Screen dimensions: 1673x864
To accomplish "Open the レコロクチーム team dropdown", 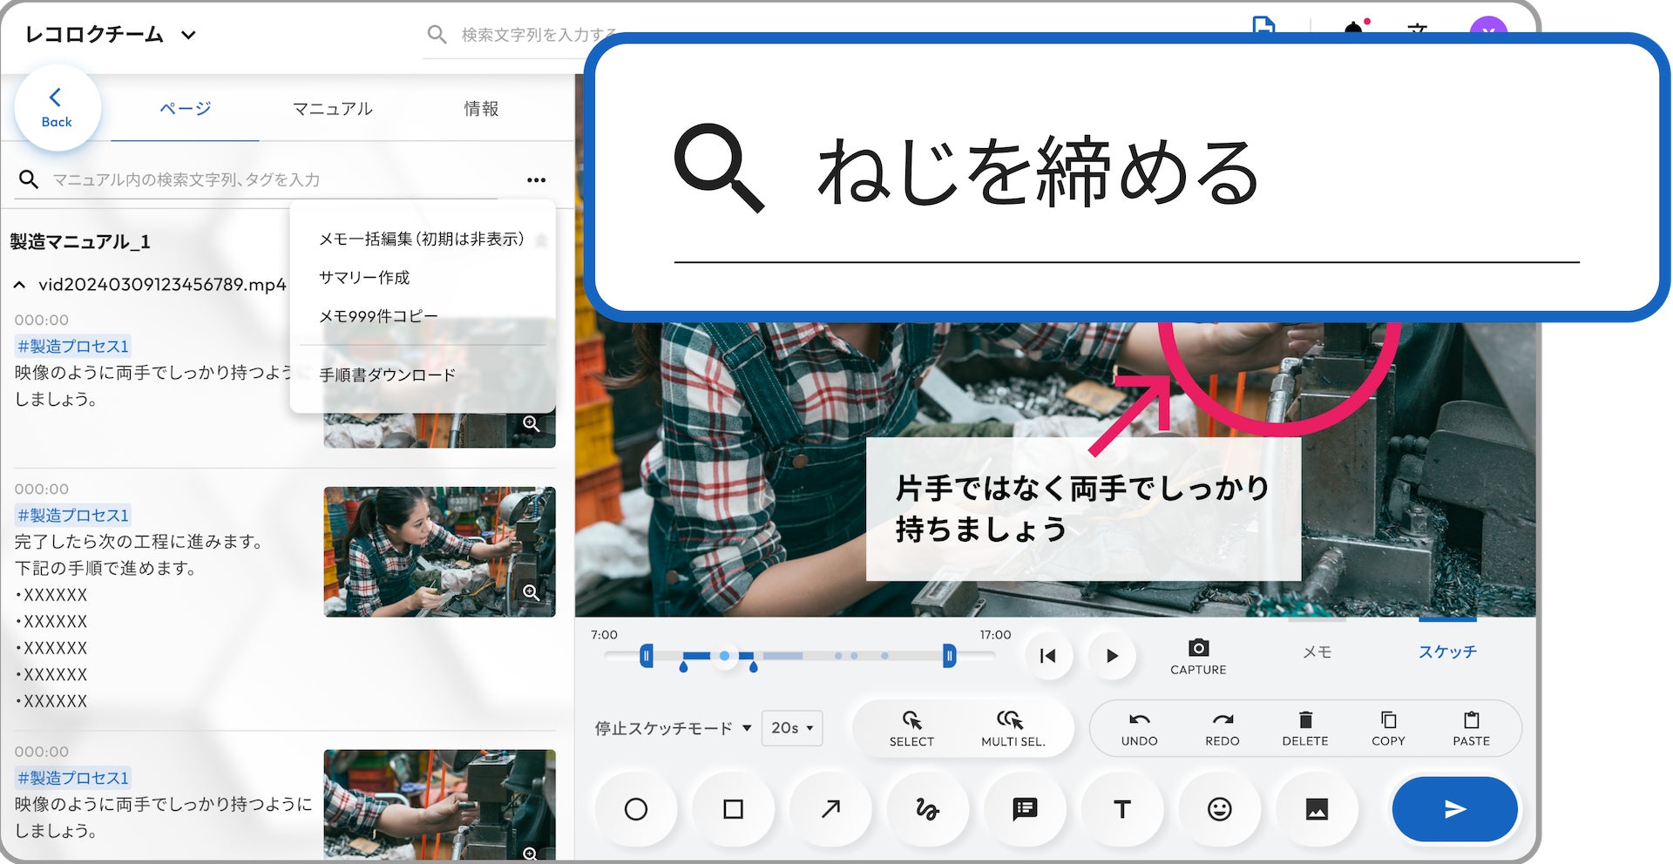I will click(111, 35).
